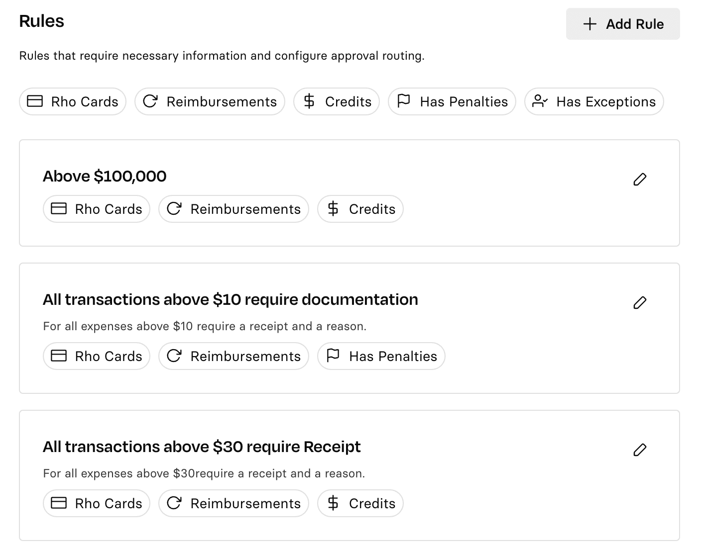Select the Rho Cards tag on the $100,000 rule
The height and width of the screenshot is (549, 701).
tap(96, 209)
